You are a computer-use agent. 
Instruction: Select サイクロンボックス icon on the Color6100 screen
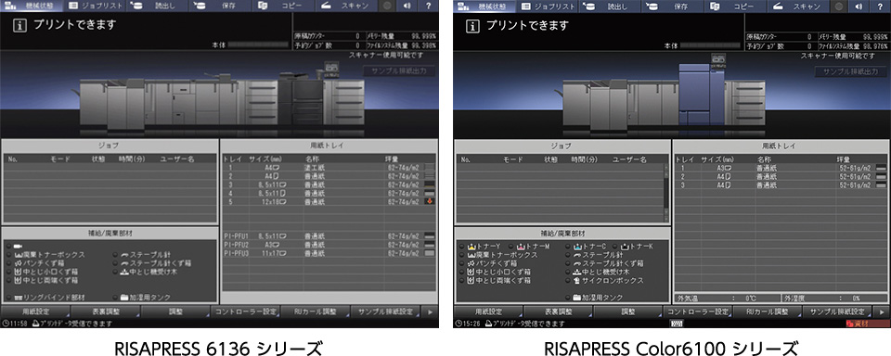[x=577, y=281]
